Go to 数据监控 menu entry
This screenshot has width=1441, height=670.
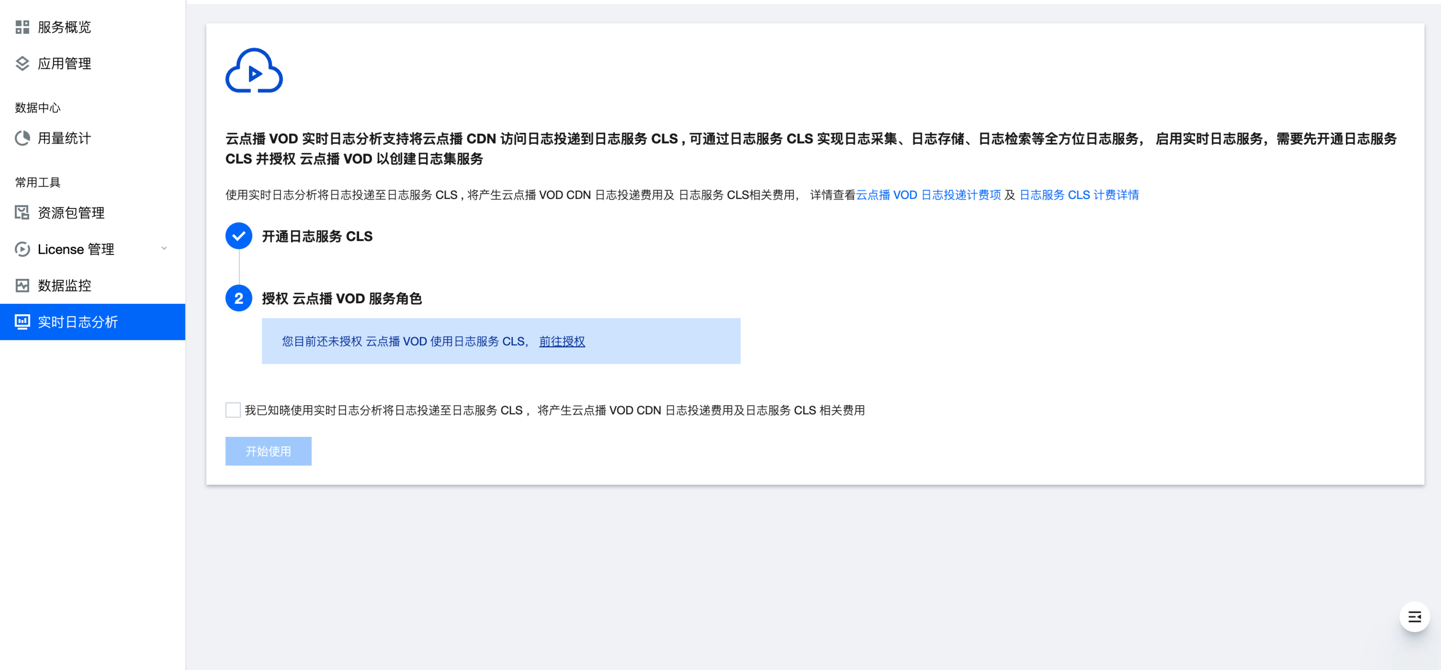pos(64,286)
